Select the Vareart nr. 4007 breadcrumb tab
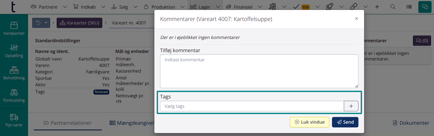This screenshot has width=434, height=136. [129, 23]
